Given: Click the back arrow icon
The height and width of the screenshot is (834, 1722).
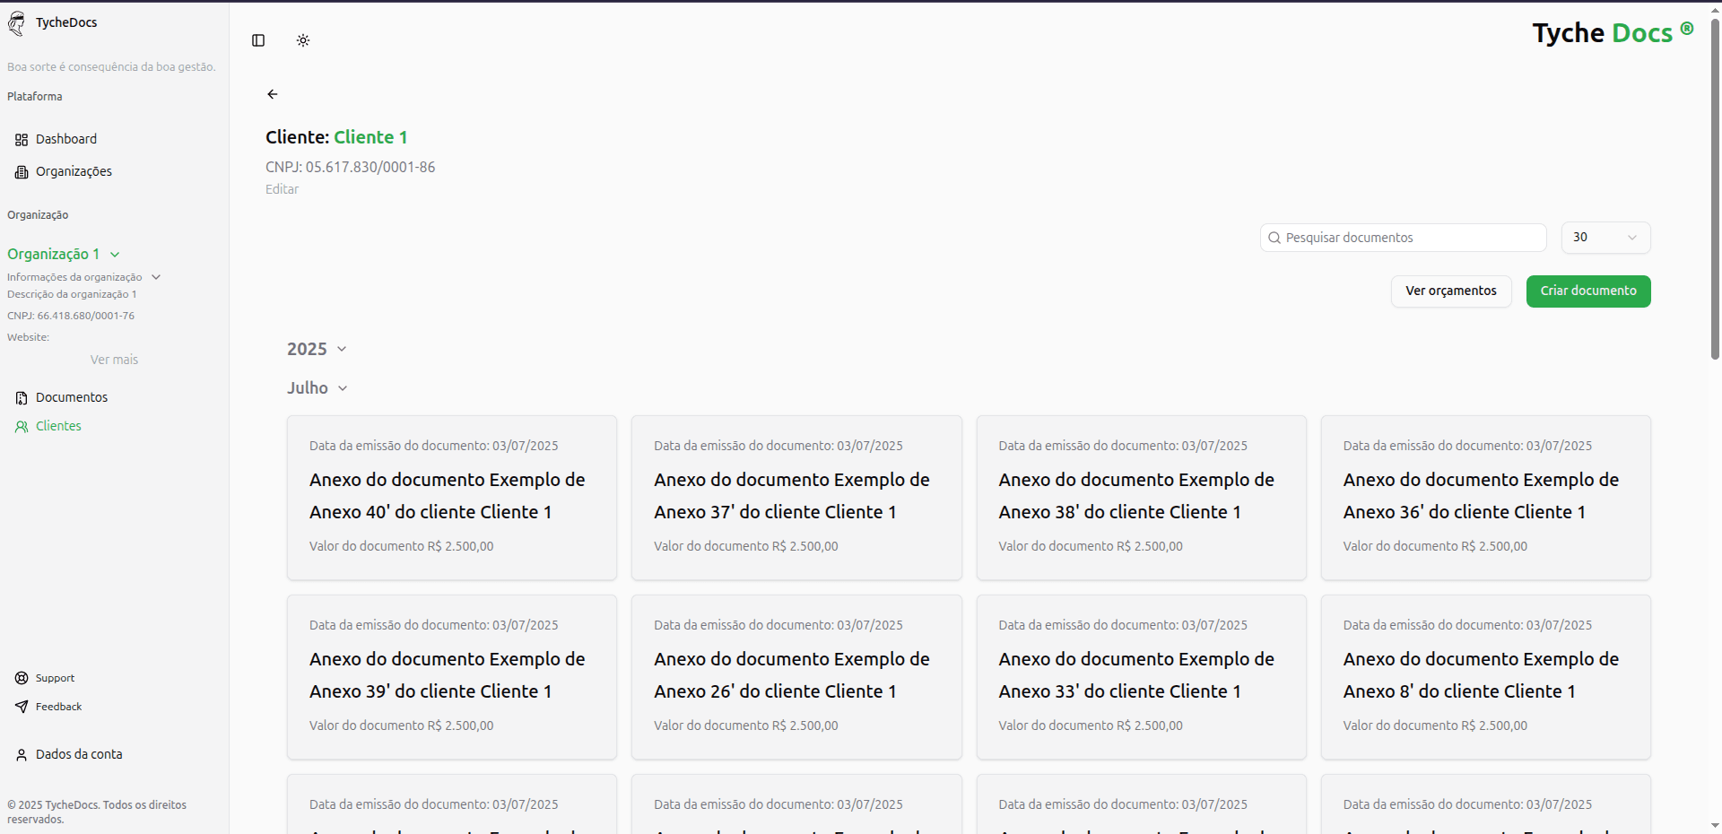Looking at the screenshot, I should point(273,94).
